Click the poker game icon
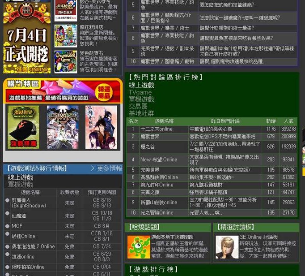The width and height of the screenshot is (305, 276). [x=66, y=10]
